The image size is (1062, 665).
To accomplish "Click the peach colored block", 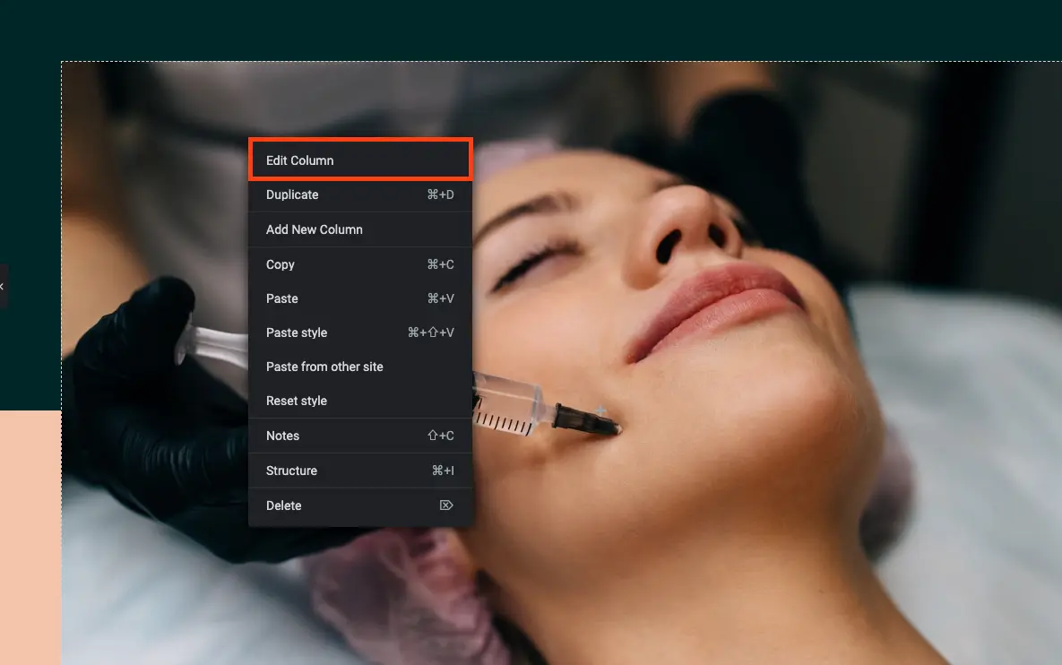I will 30,538.
